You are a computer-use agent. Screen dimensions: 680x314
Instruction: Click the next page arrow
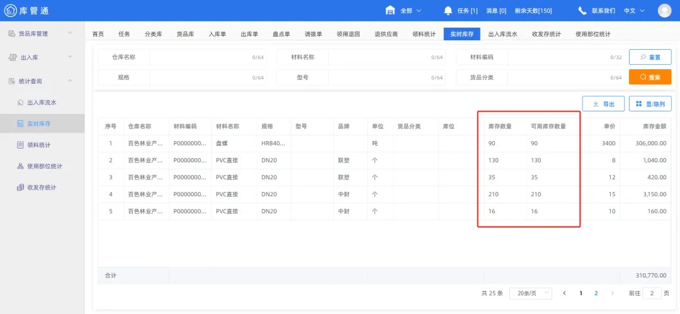click(613, 293)
